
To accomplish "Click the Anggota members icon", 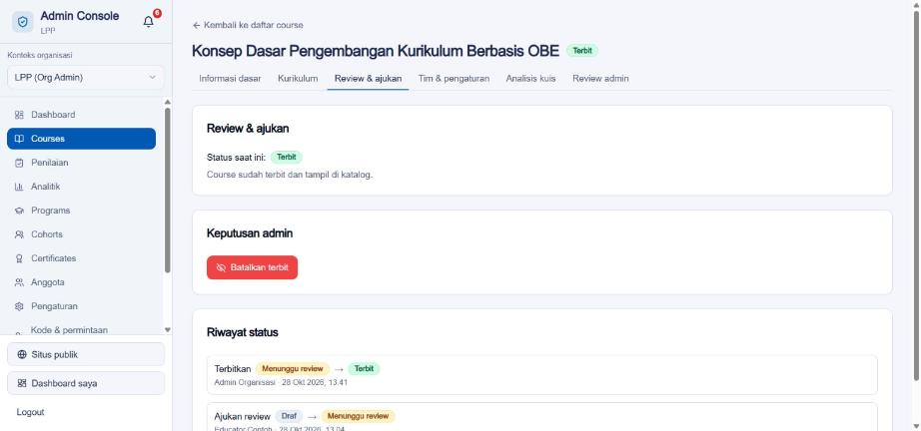I will point(19,282).
